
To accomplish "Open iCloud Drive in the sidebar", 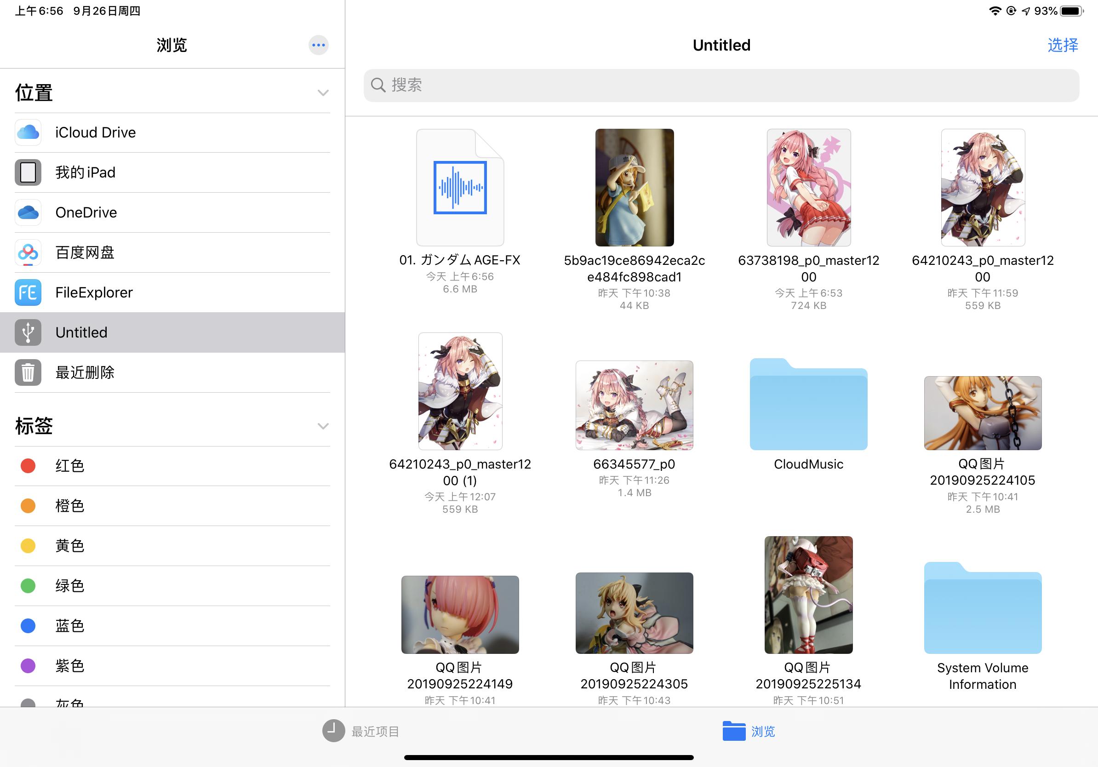I will point(96,132).
